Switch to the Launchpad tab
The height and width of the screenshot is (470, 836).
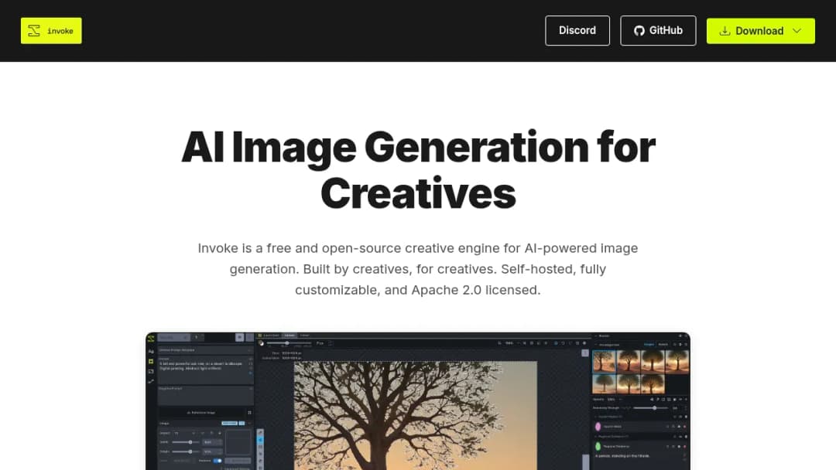[x=269, y=335]
